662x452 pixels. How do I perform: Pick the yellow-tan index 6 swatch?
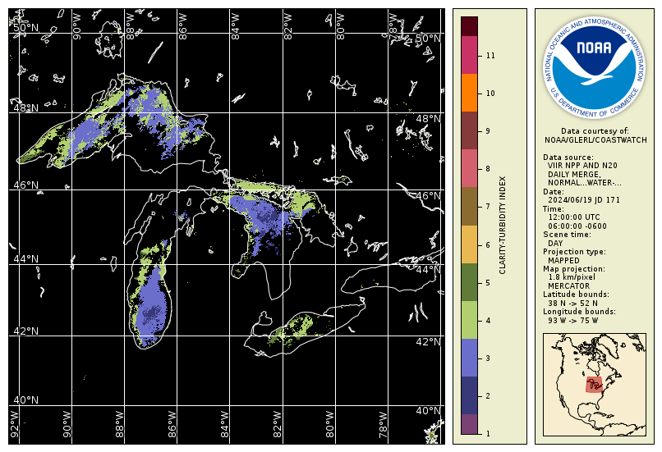click(x=469, y=244)
